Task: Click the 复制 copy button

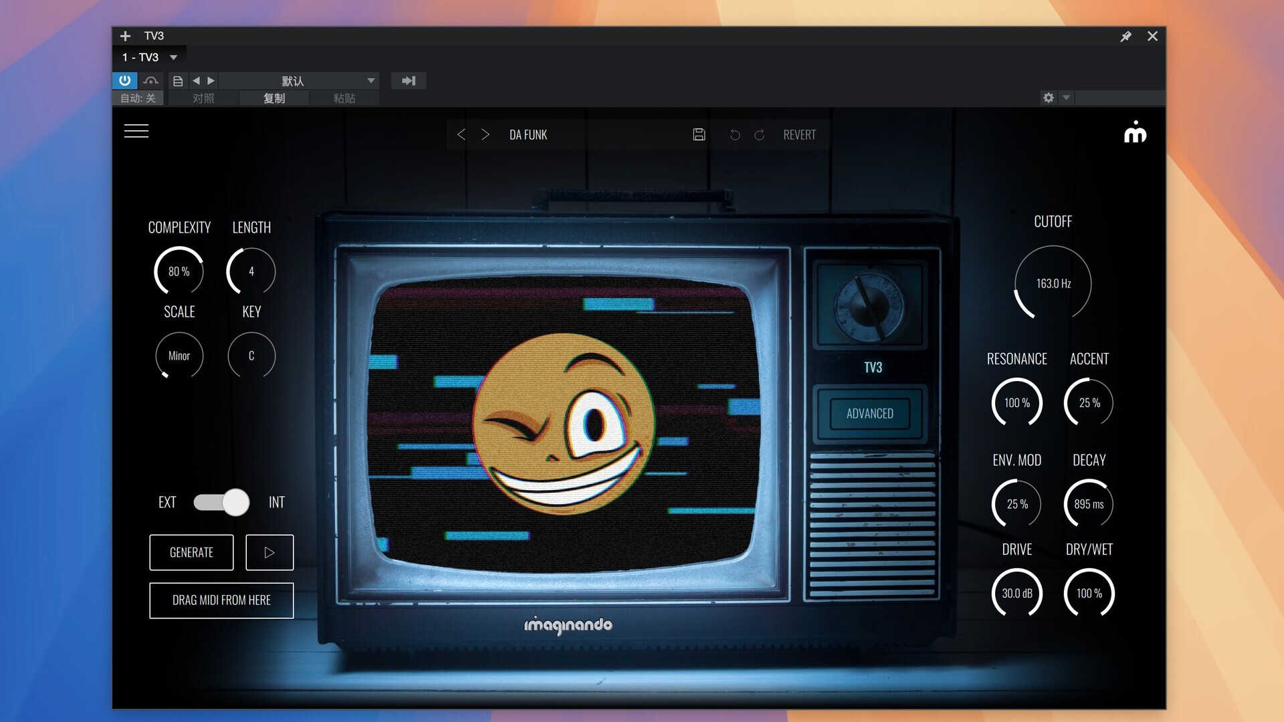Action: pos(274,98)
